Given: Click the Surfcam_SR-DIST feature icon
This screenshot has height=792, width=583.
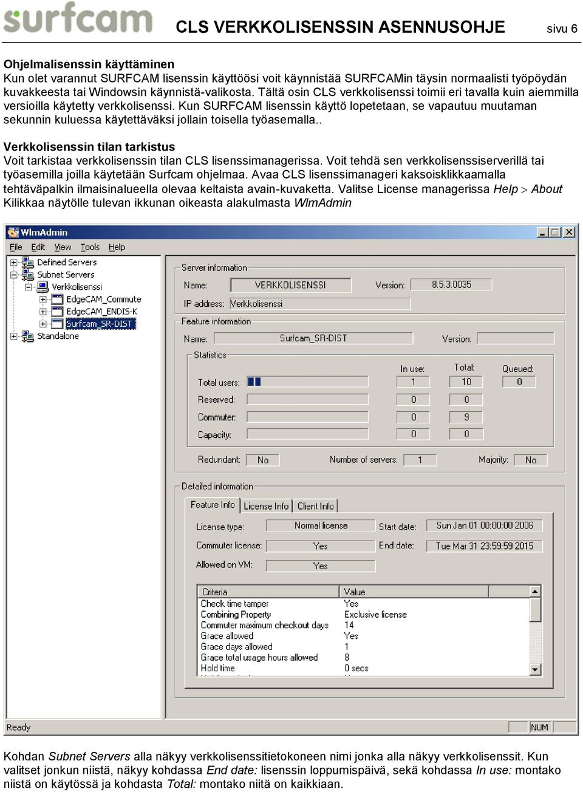Looking at the screenshot, I should pyautogui.click(x=57, y=324).
